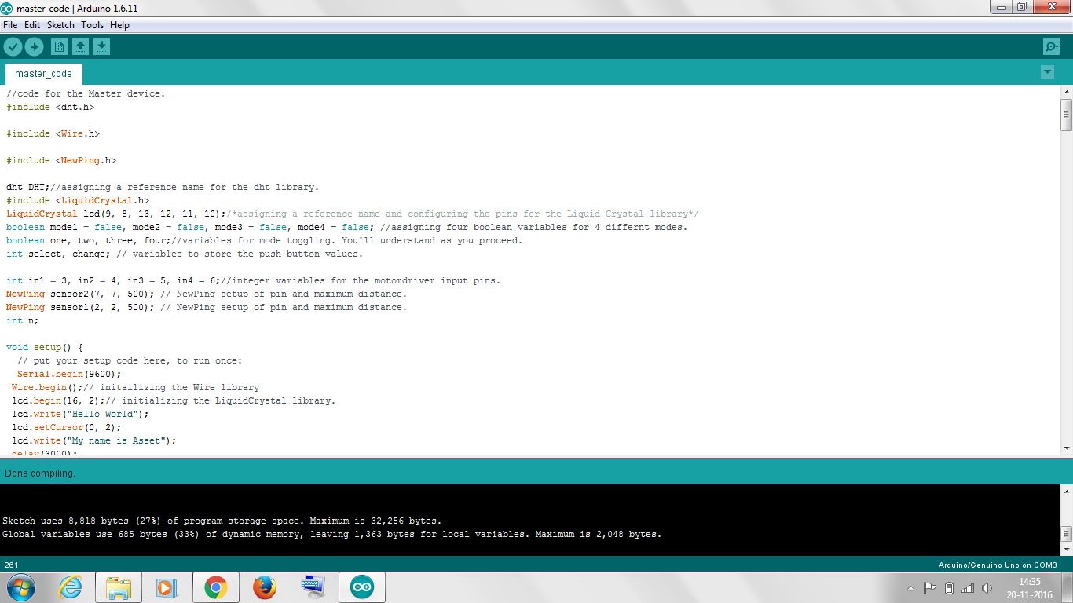Click the console scrollbar up arrow
Screen dimensions: 1073x603
click(x=1066, y=492)
